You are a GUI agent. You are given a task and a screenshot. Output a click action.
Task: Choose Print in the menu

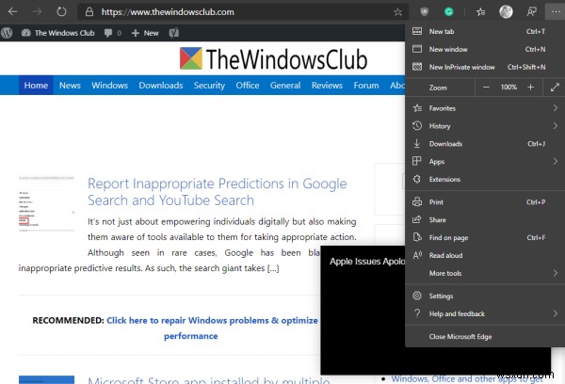(x=485, y=202)
